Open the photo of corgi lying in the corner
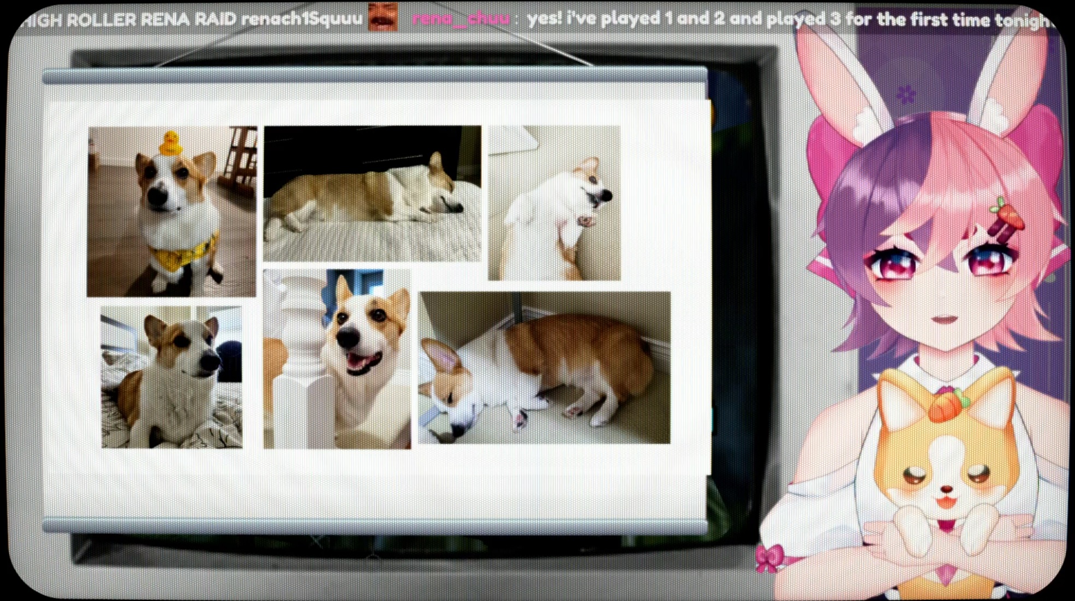The image size is (1075, 601). 544,368
